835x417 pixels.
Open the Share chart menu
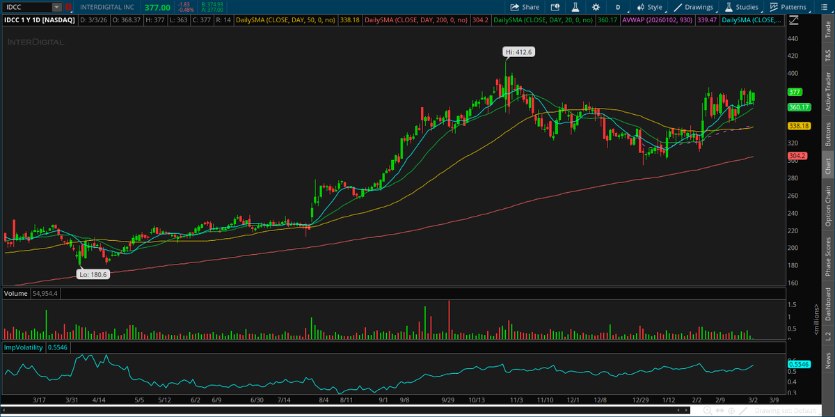(525, 7)
